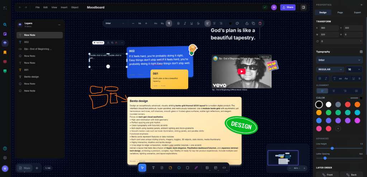Toggle underline in floating text toolbar

[x=191, y=23]
